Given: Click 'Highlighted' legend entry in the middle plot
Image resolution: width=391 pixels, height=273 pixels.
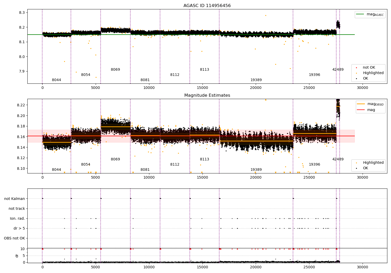Looking at the screenshot, I should [370, 163].
